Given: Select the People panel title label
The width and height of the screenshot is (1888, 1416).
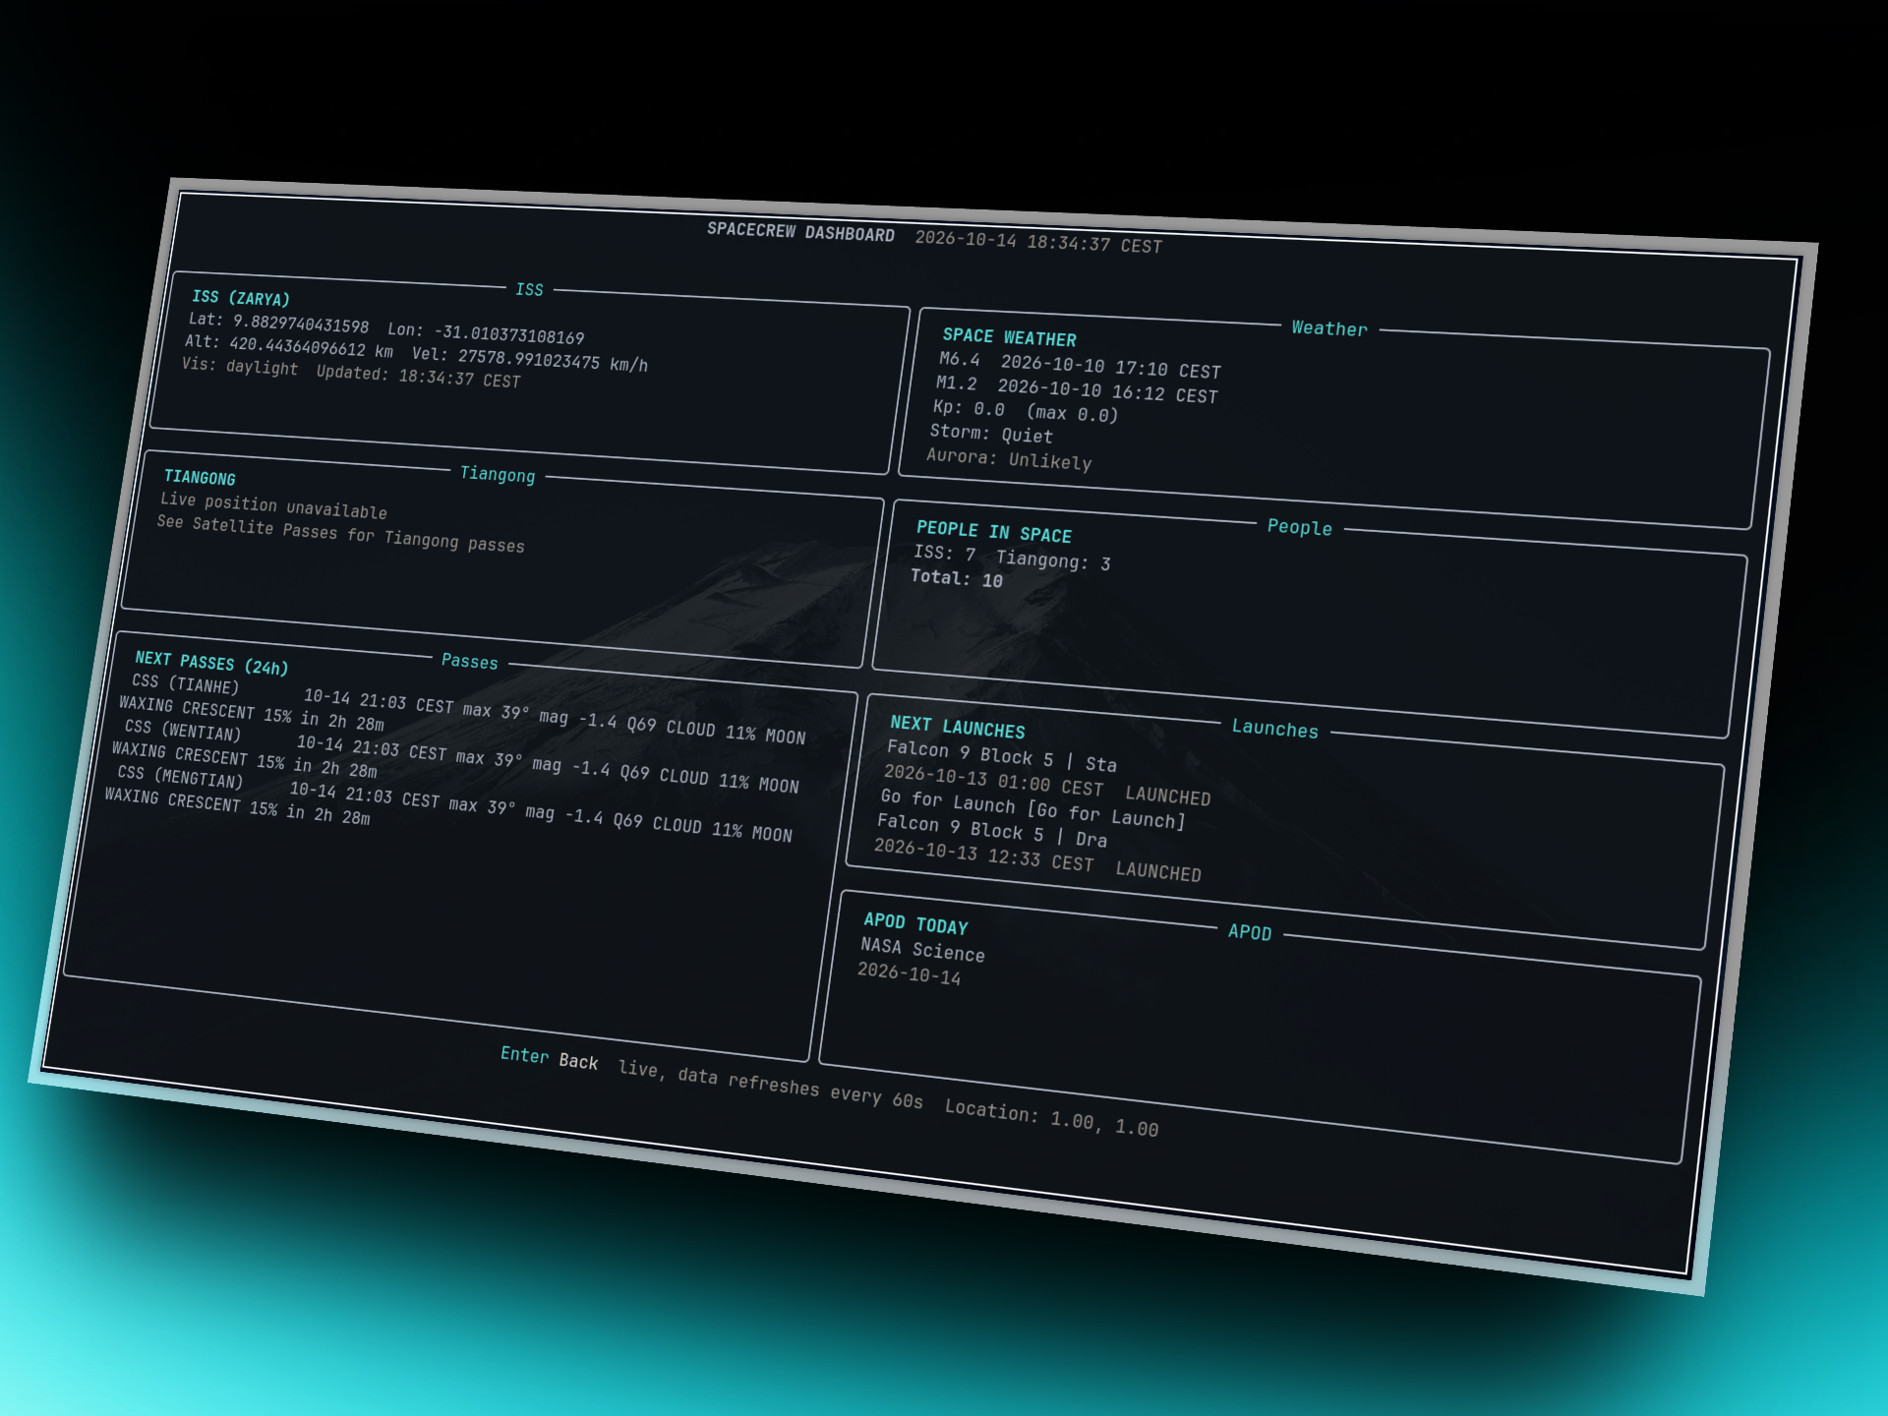Looking at the screenshot, I should coord(1299,527).
